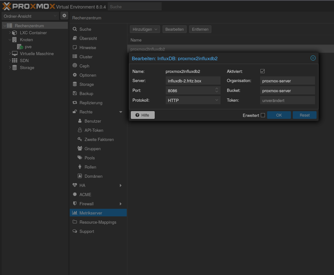Click the Zweite Faktoren key icon
This screenshot has height=275, width=334.
[80, 139]
